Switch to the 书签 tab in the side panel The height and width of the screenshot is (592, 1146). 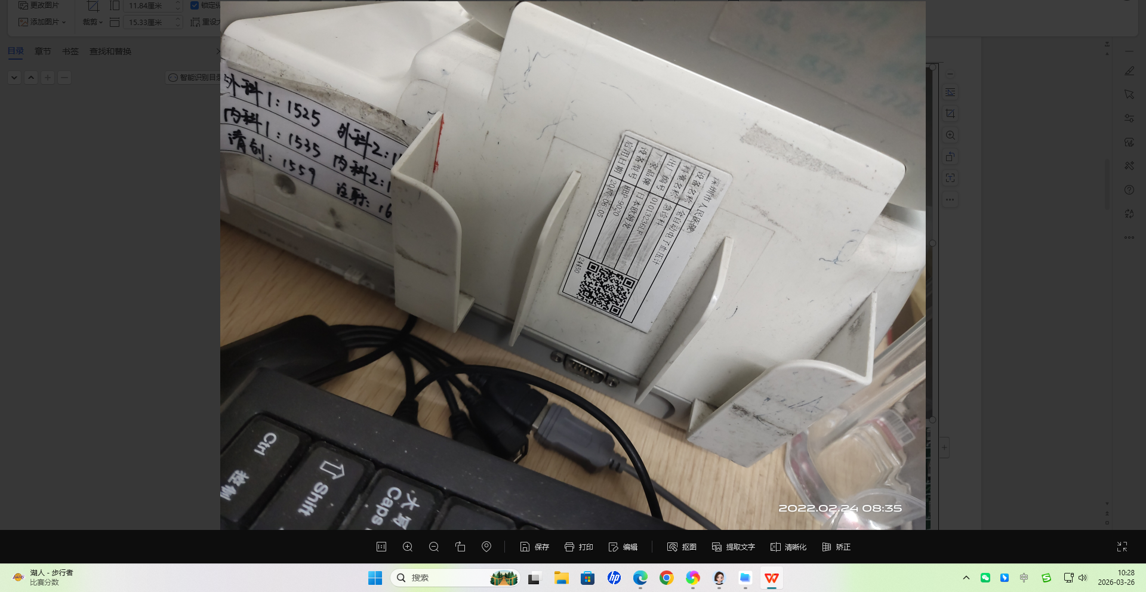click(x=70, y=51)
